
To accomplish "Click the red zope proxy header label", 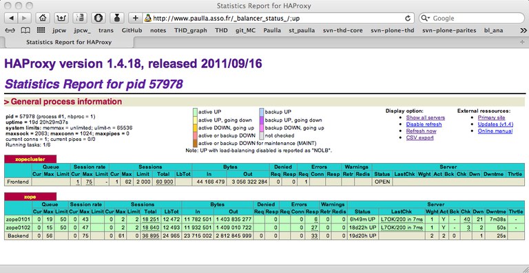I will click(x=30, y=197).
